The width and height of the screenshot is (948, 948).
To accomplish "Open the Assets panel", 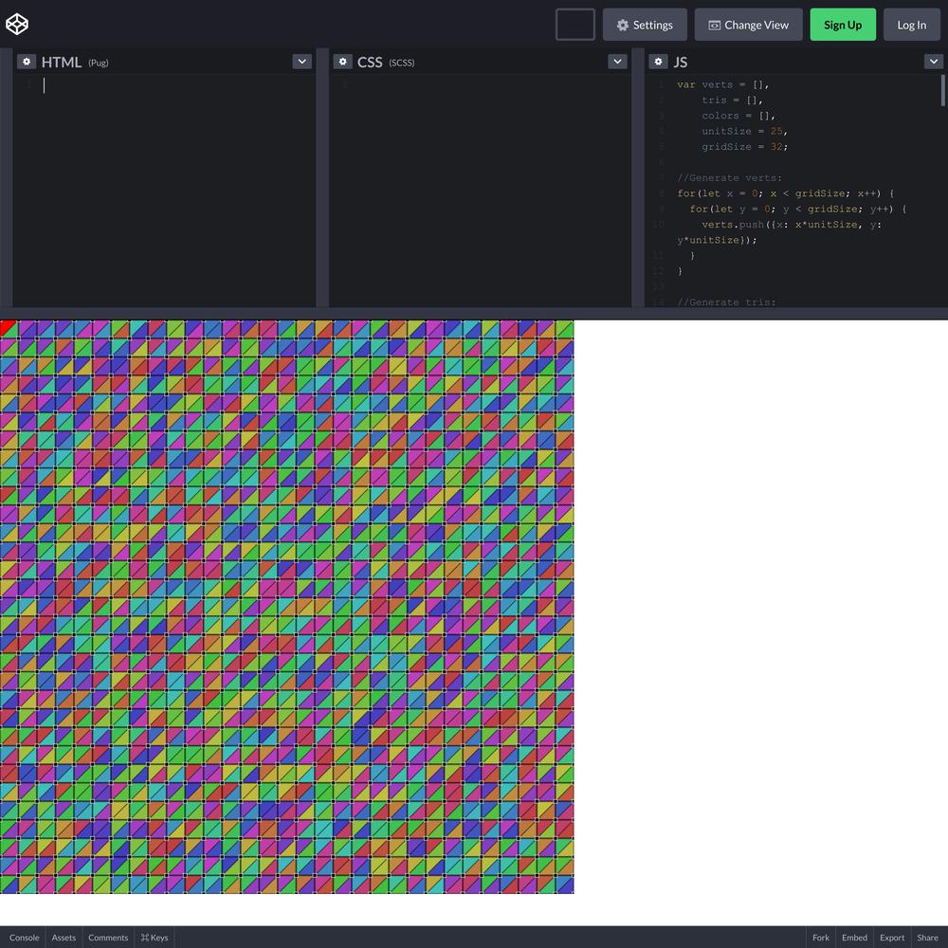I will [x=64, y=938].
